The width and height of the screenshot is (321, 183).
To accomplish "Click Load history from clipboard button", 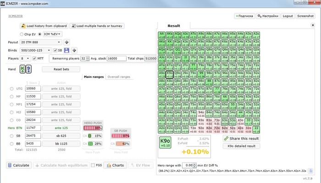I will pos(44,26).
